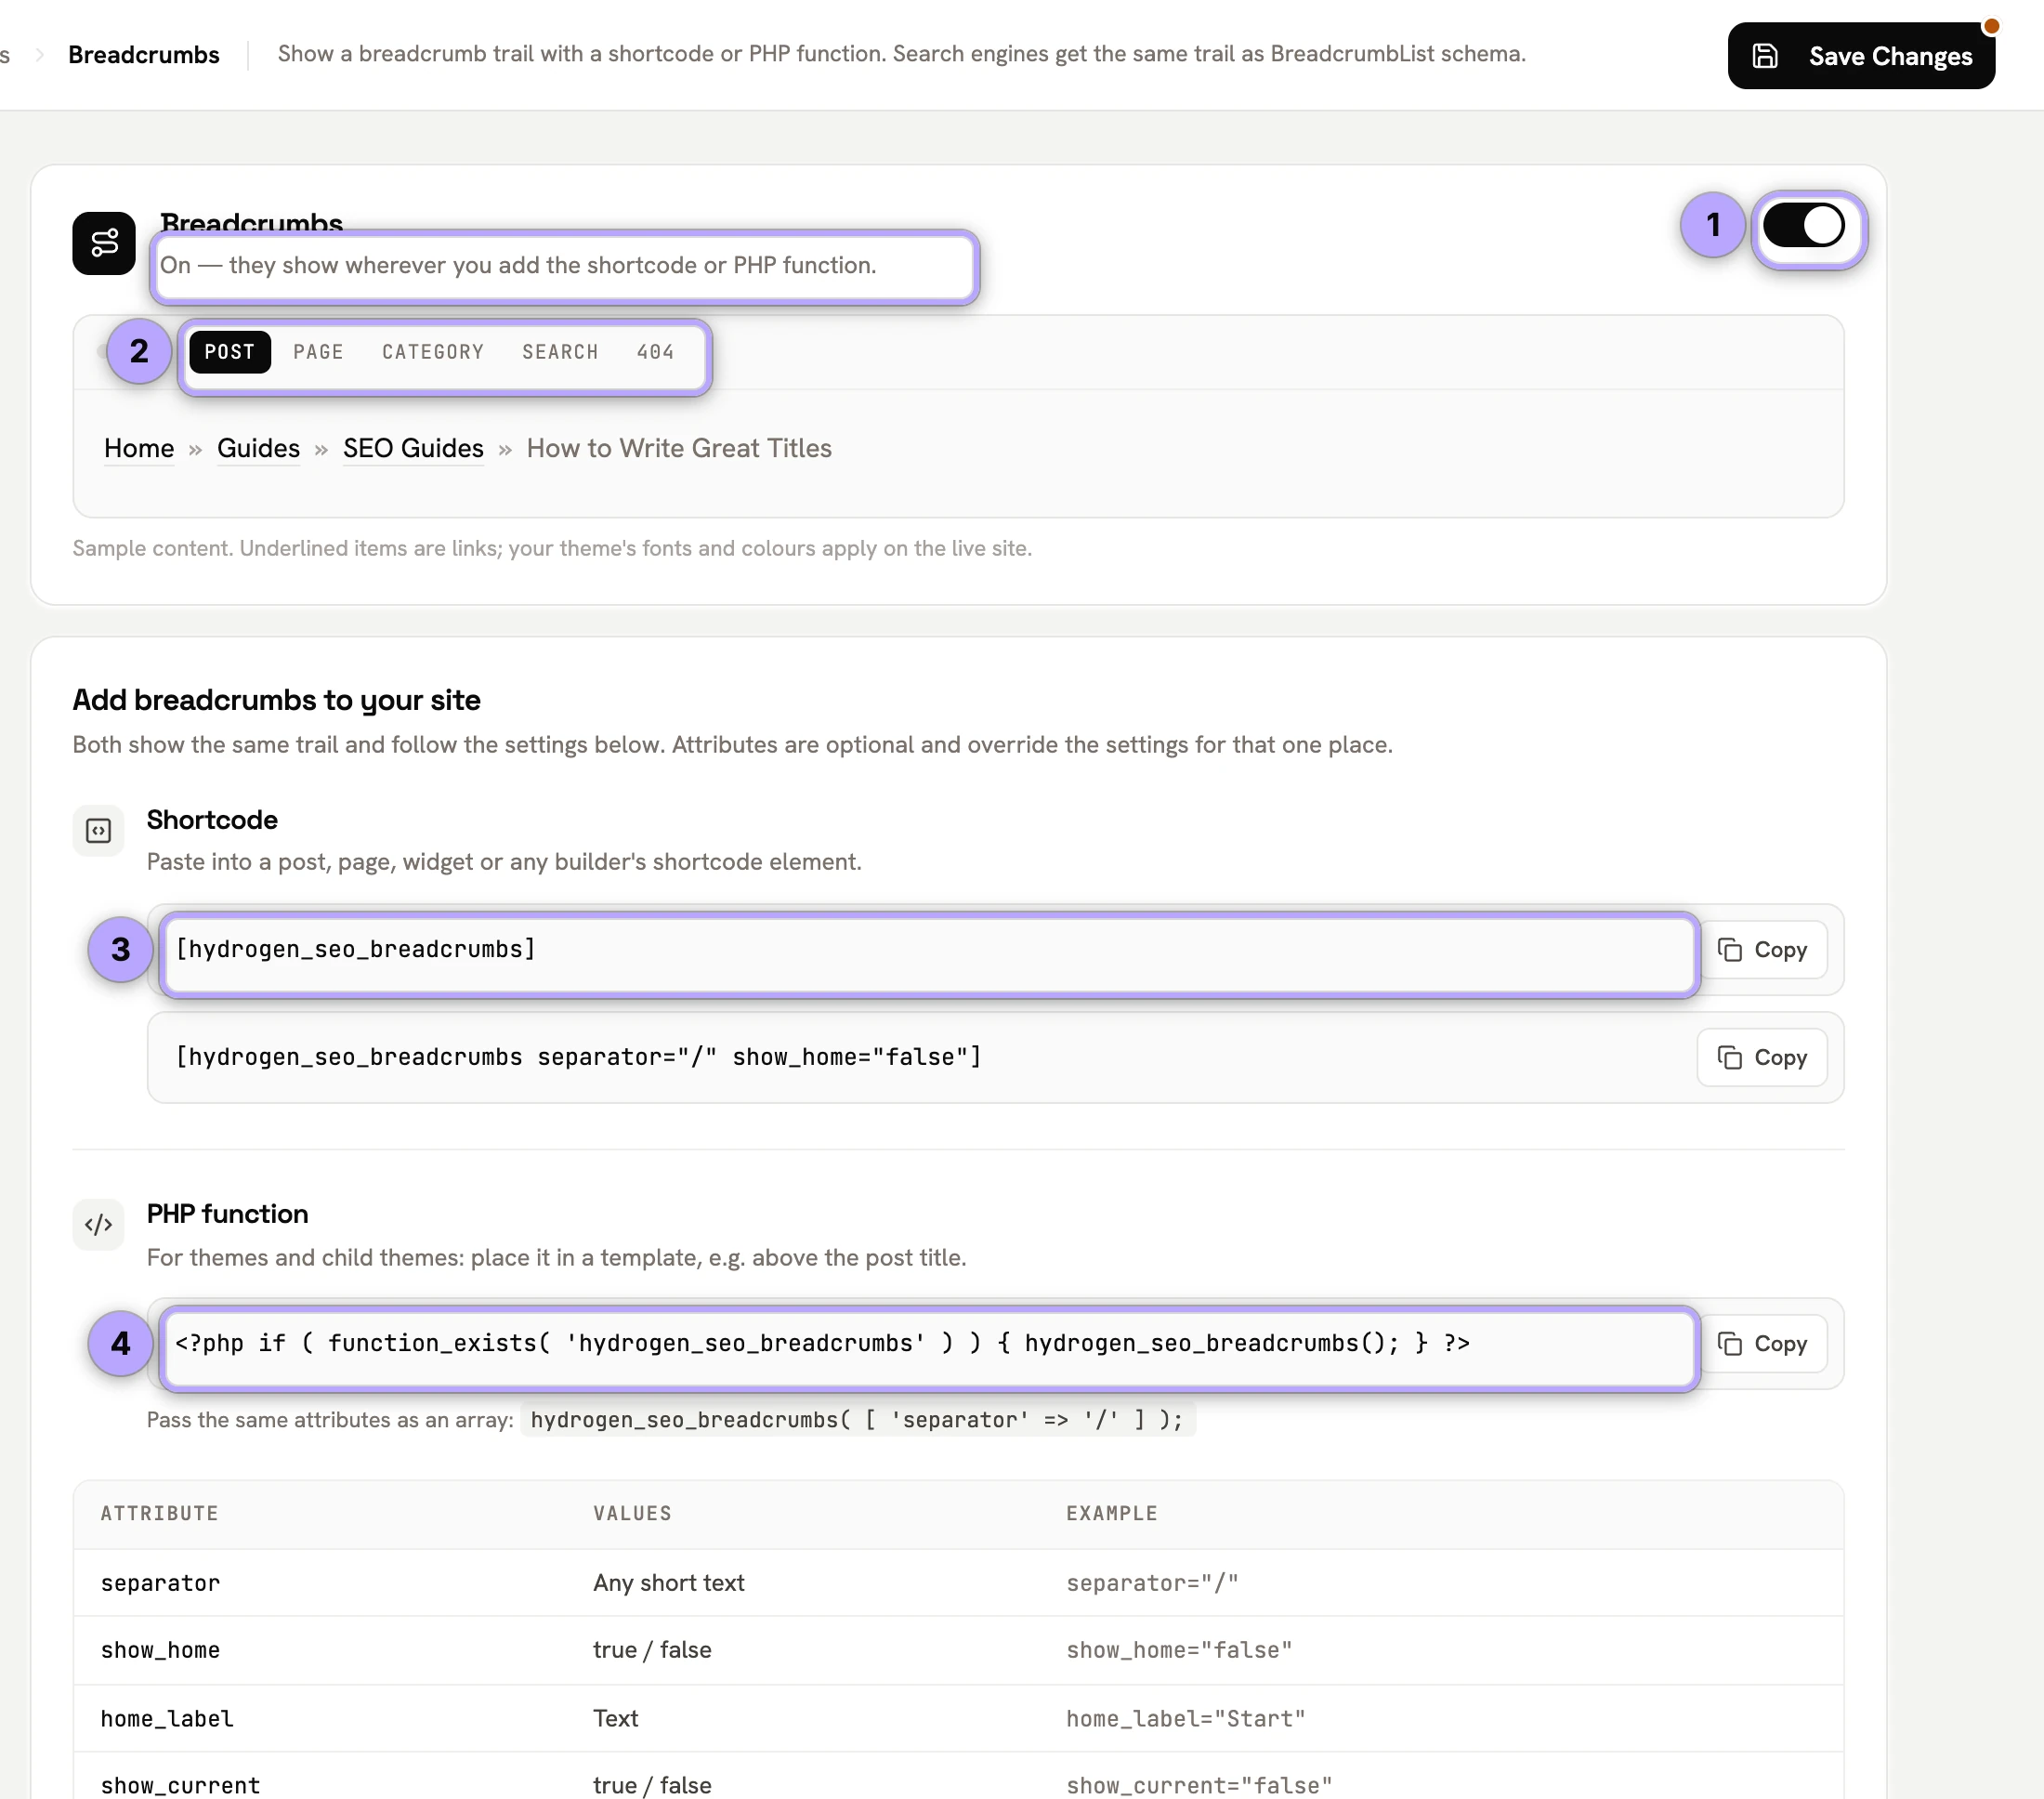The height and width of the screenshot is (1799, 2044).
Task: Turn off the Breadcrumbs toggle switch
Action: [1803, 226]
